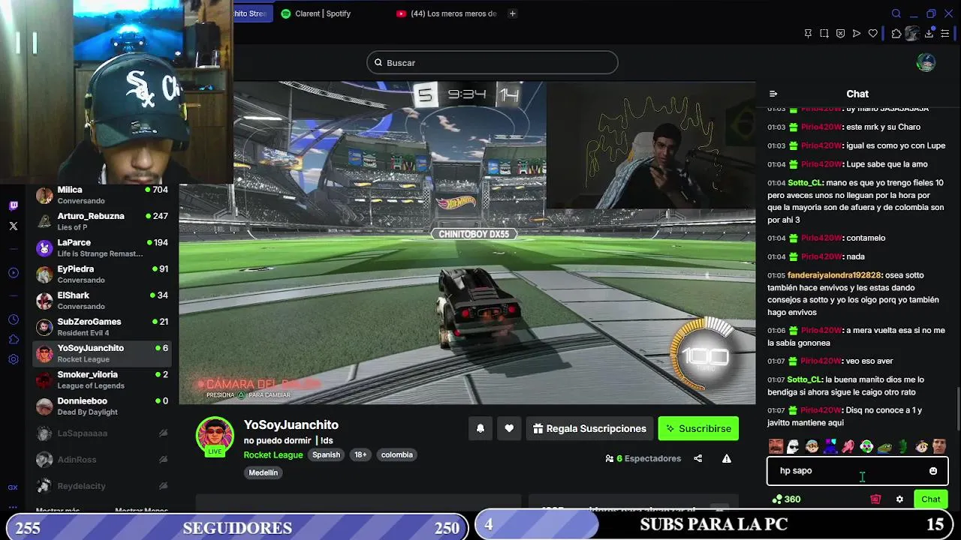Click the send/flow arrow toolbar icon
This screenshot has width=961, height=540.
[857, 34]
